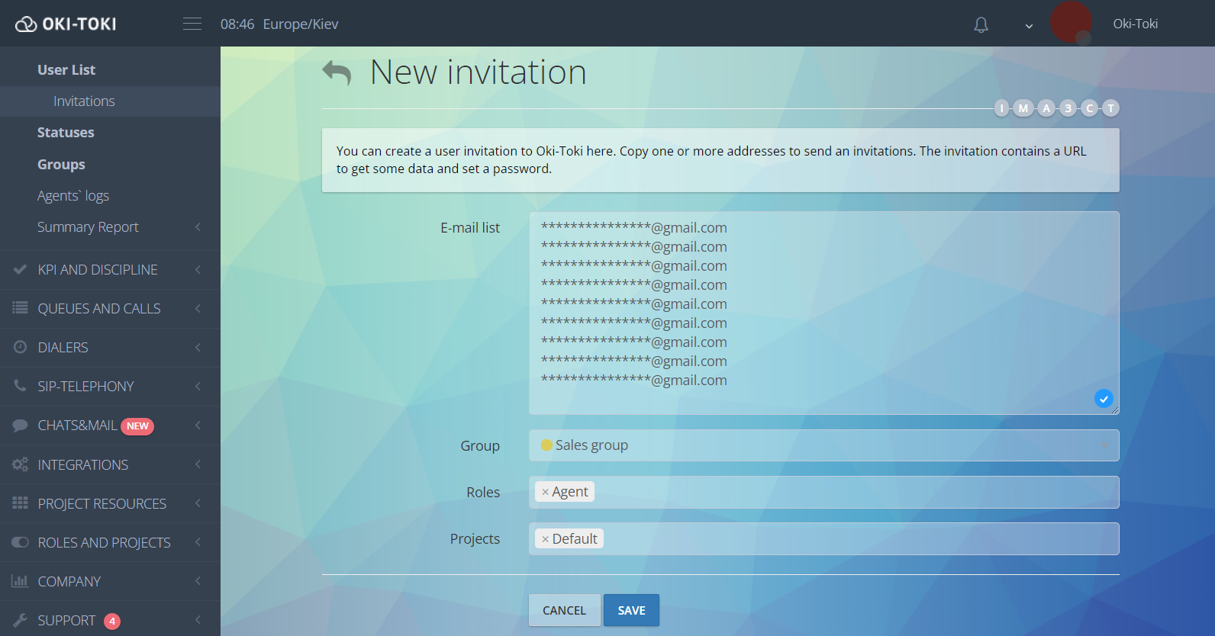Expand the top bar dropdown chevron
Image resolution: width=1215 pixels, height=636 pixels.
(x=1029, y=26)
